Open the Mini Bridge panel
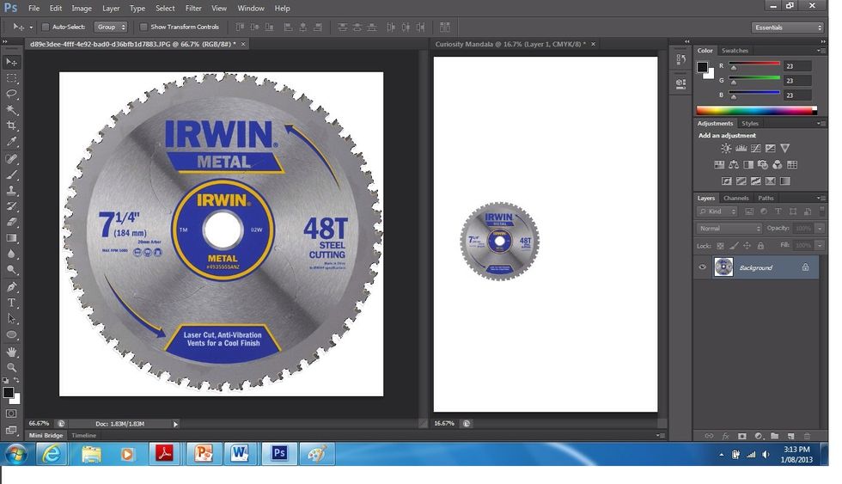 pyautogui.click(x=46, y=436)
